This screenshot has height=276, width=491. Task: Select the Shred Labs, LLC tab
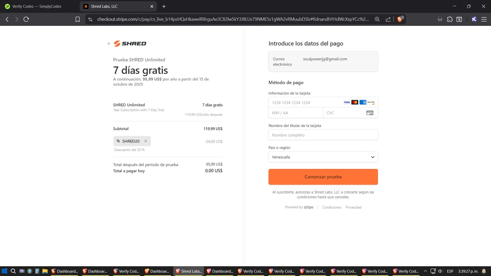(x=118, y=6)
